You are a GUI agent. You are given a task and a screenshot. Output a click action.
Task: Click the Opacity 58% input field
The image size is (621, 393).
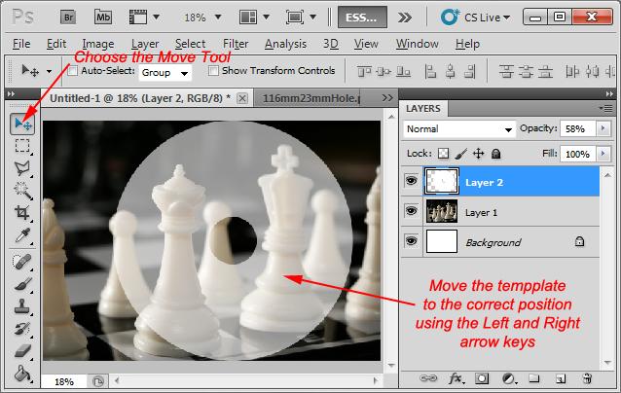[x=578, y=128]
